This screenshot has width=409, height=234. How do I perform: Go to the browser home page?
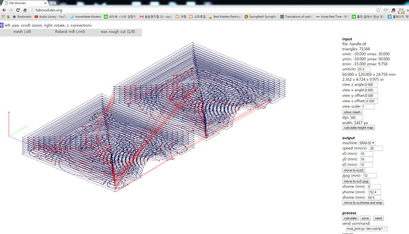click(x=25, y=10)
